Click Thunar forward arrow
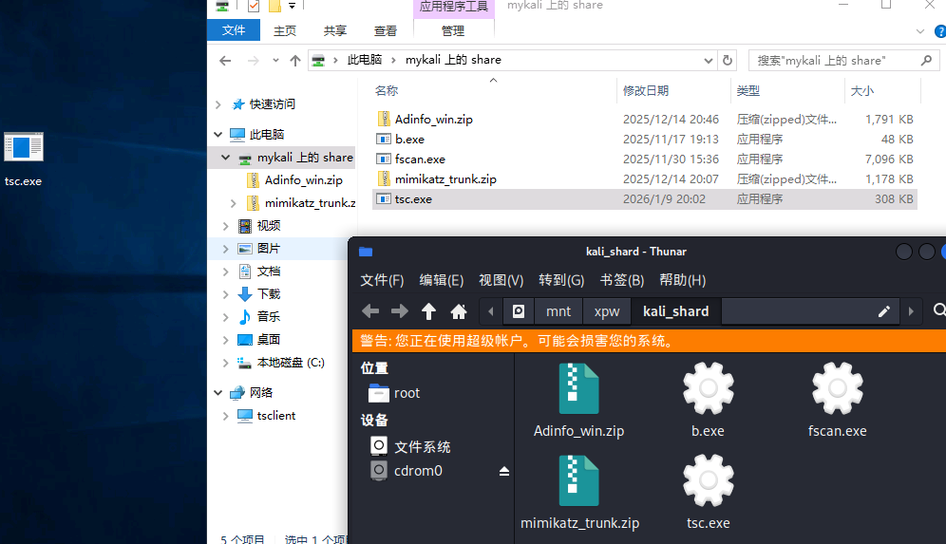Viewport: 946px width, 544px height. [400, 311]
